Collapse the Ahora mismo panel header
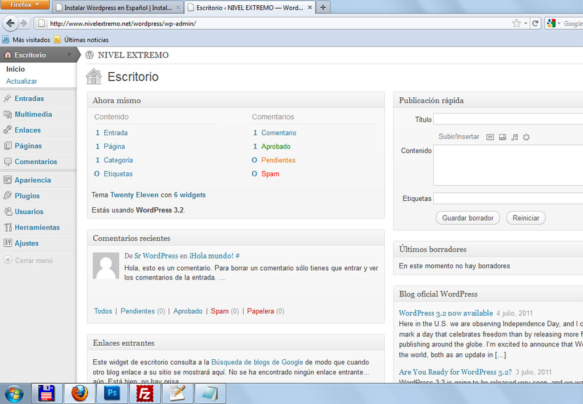Viewport: 583px width, 404px height. coord(233,100)
